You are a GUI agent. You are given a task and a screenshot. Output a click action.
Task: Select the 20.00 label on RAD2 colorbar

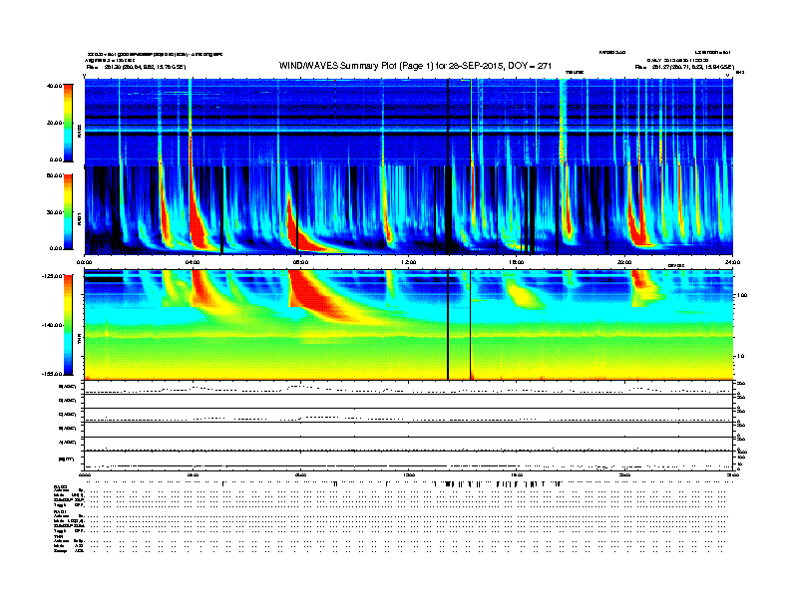click(x=54, y=123)
